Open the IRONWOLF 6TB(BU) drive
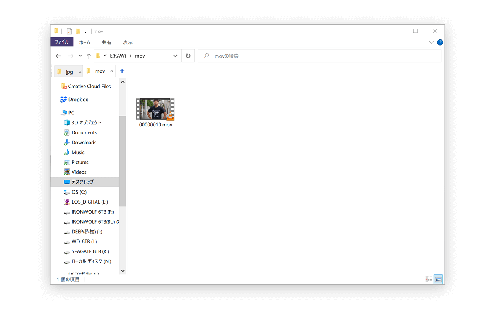 tap(96, 222)
